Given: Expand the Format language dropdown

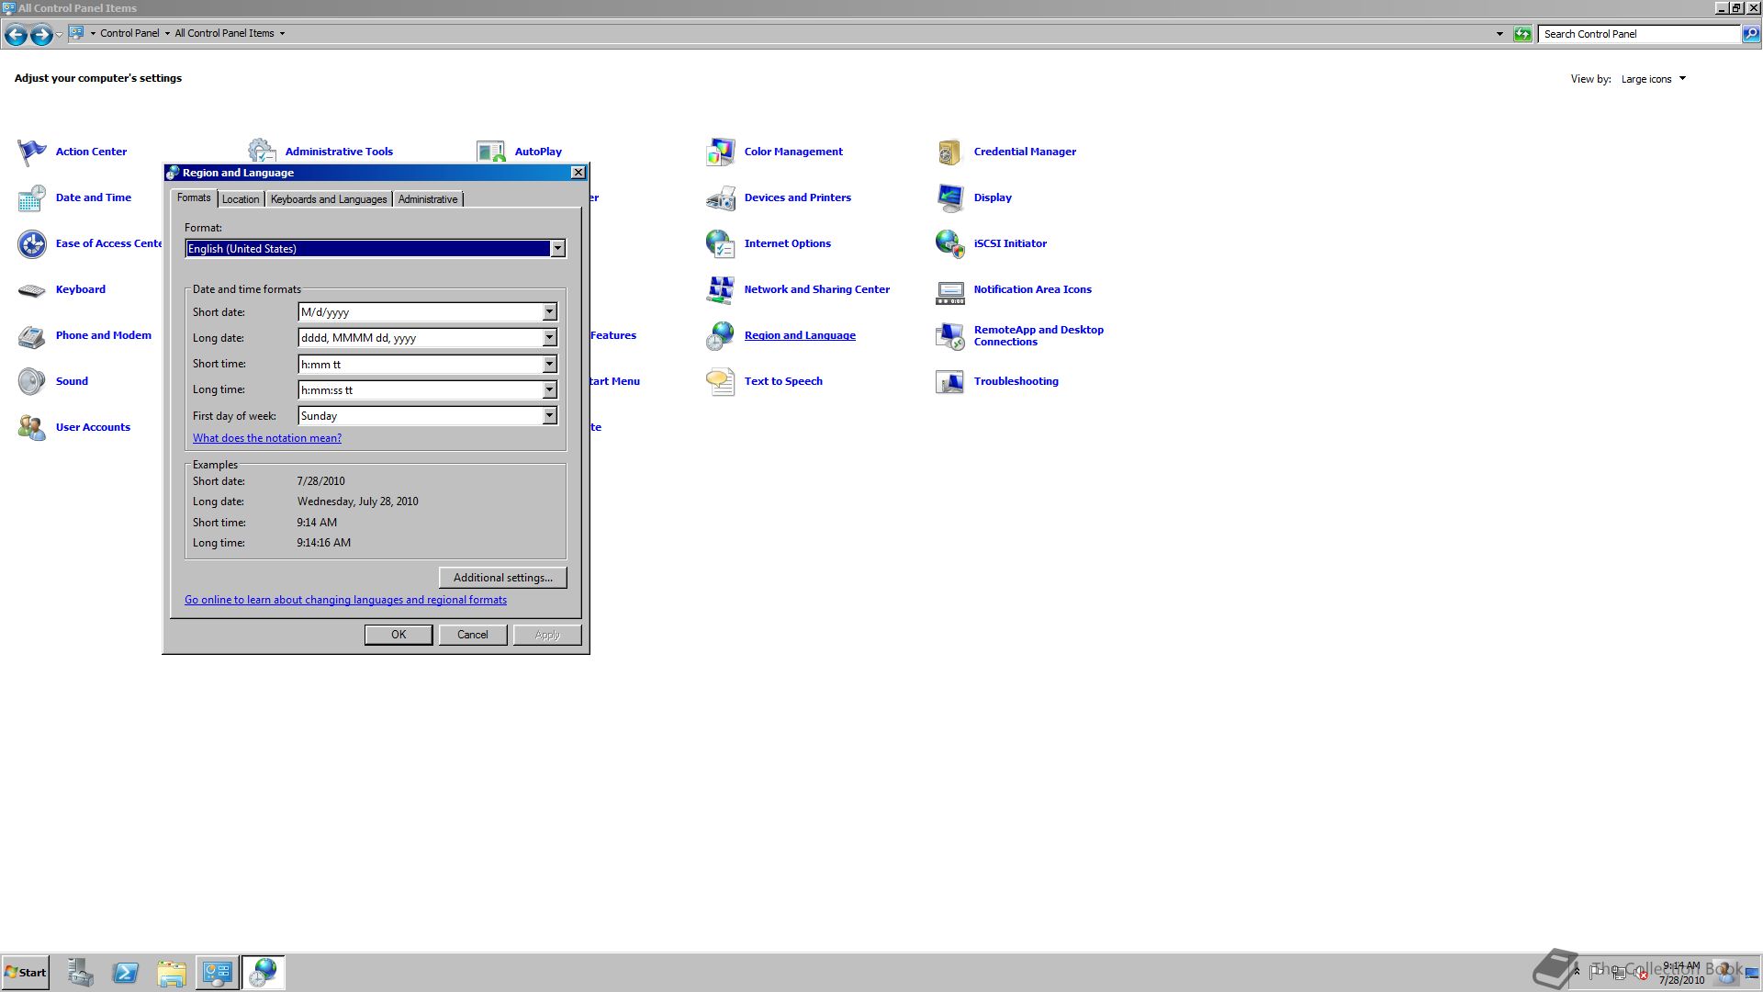Looking at the screenshot, I should point(557,249).
